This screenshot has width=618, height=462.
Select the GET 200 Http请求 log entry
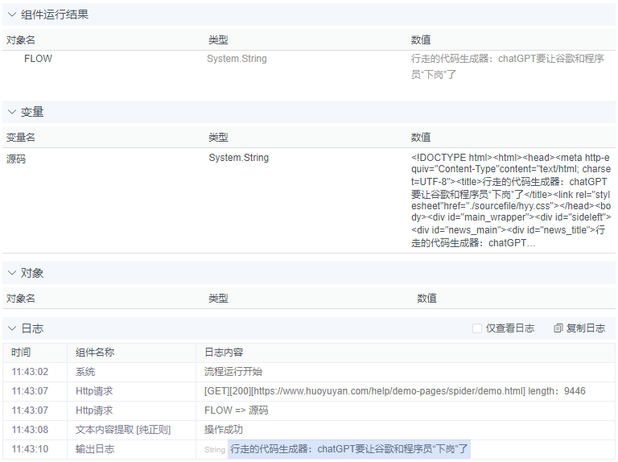pyautogui.click(x=394, y=391)
